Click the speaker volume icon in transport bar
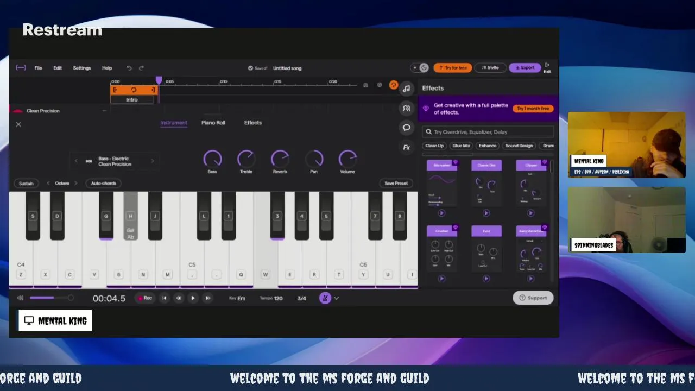This screenshot has height=391, width=695. [x=20, y=298]
